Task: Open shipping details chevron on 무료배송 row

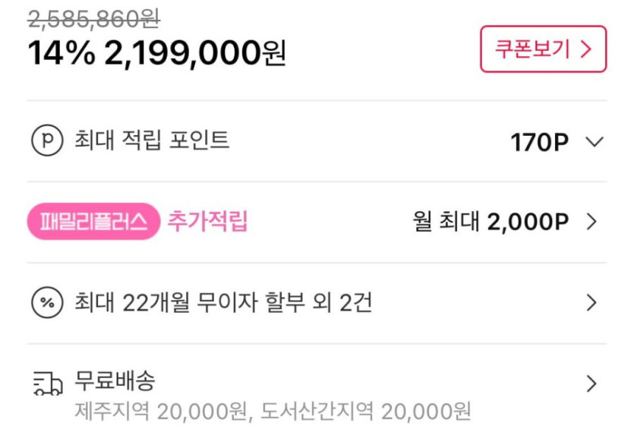Action: tap(592, 384)
